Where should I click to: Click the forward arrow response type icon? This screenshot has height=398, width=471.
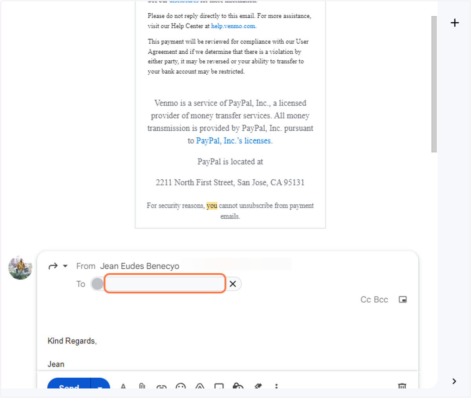[x=53, y=266]
